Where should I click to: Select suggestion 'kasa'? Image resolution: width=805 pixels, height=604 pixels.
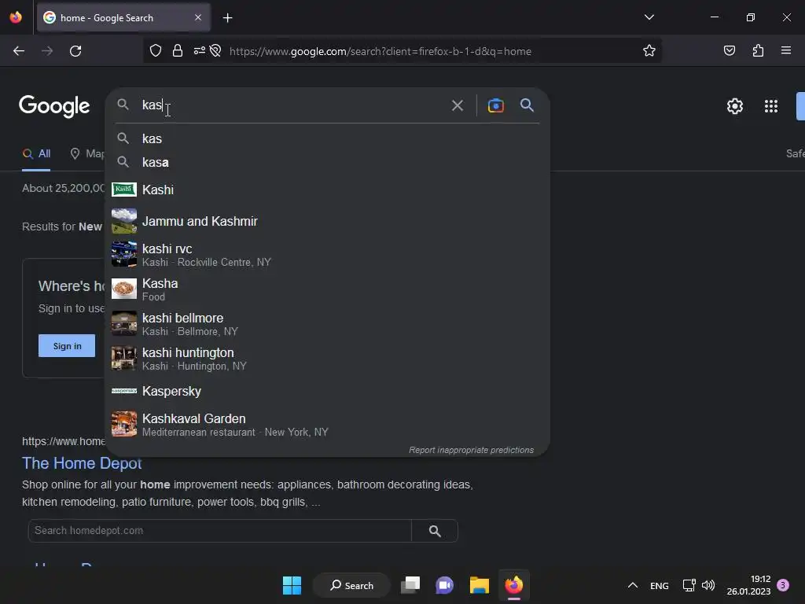327,162
